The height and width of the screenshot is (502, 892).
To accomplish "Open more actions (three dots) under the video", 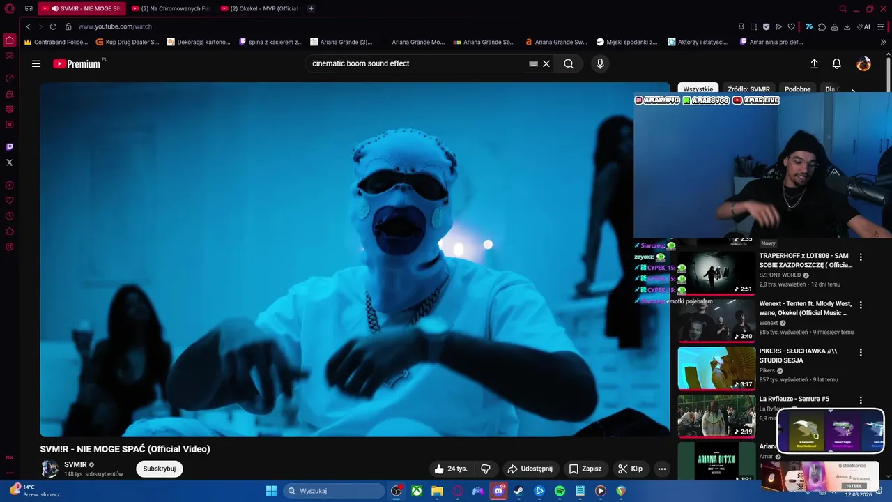I will pos(662,469).
